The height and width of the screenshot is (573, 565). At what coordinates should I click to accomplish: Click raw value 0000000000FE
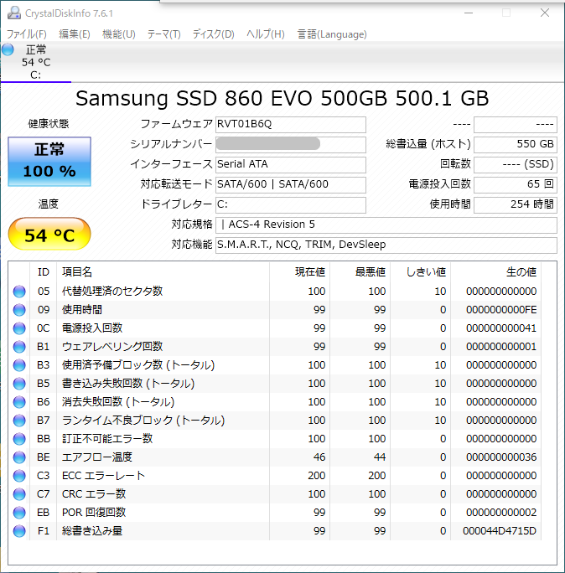pos(501,310)
